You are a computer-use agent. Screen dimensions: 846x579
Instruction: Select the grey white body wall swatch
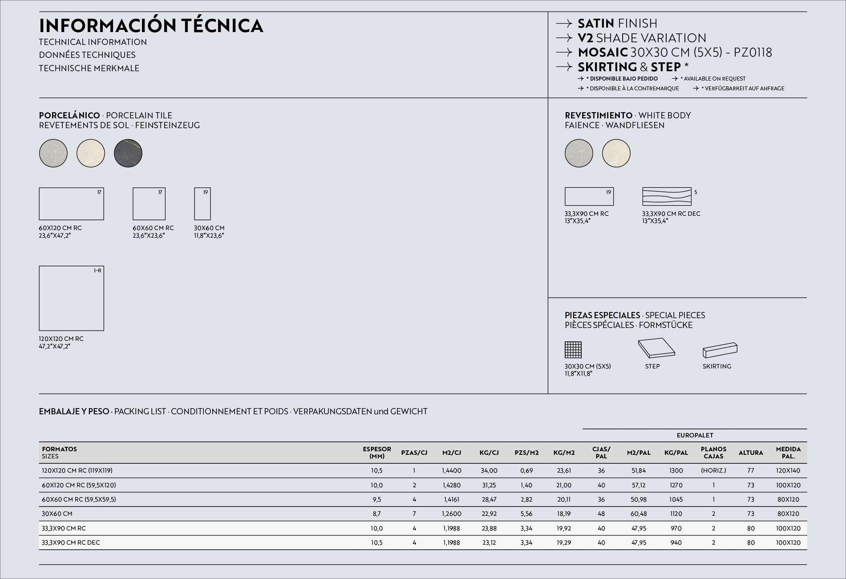click(579, 153)
